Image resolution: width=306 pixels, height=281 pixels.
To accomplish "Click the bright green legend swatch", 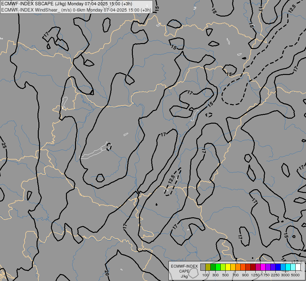I will point(218,267).
